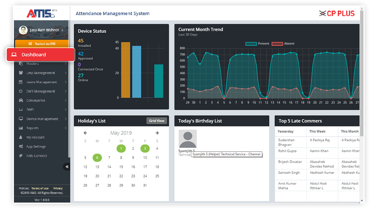Open Jasa Ram Bishnoi profile avatar

pyautogui.click(x=23, y=30)
